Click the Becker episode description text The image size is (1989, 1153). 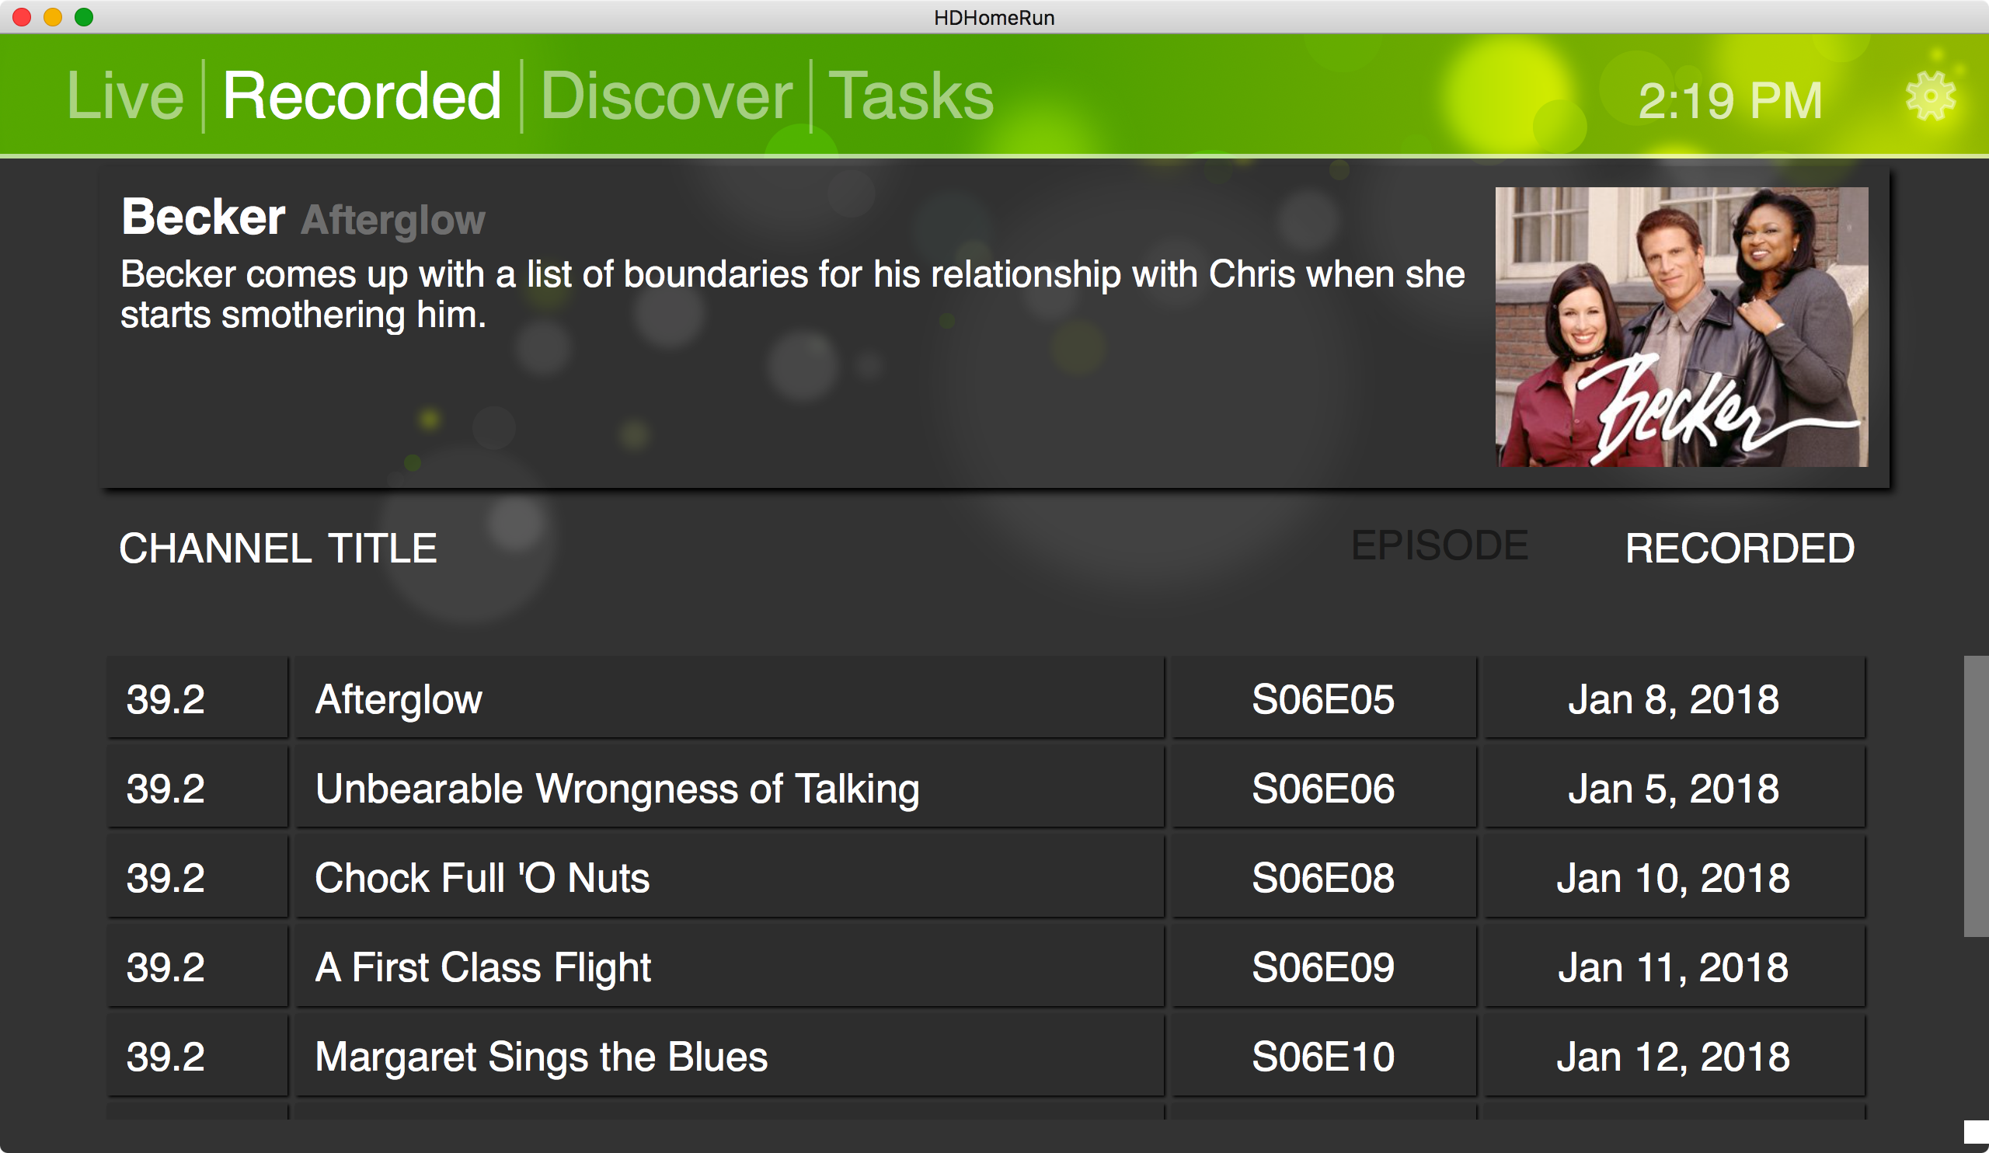point(792,294)
